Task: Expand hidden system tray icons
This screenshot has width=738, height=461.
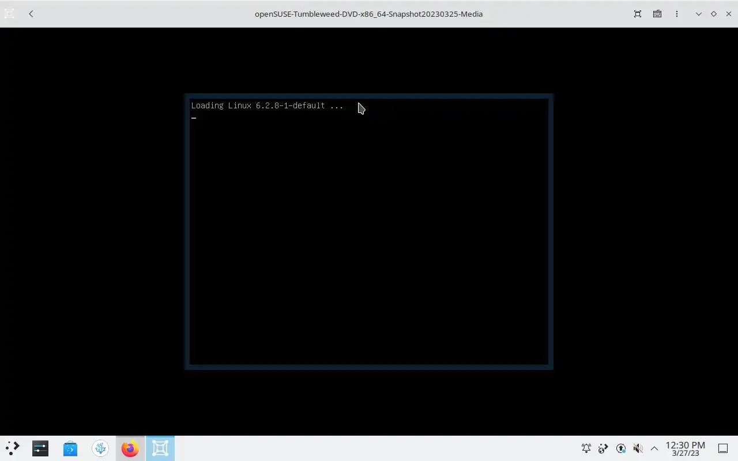Action: (654, 448)
